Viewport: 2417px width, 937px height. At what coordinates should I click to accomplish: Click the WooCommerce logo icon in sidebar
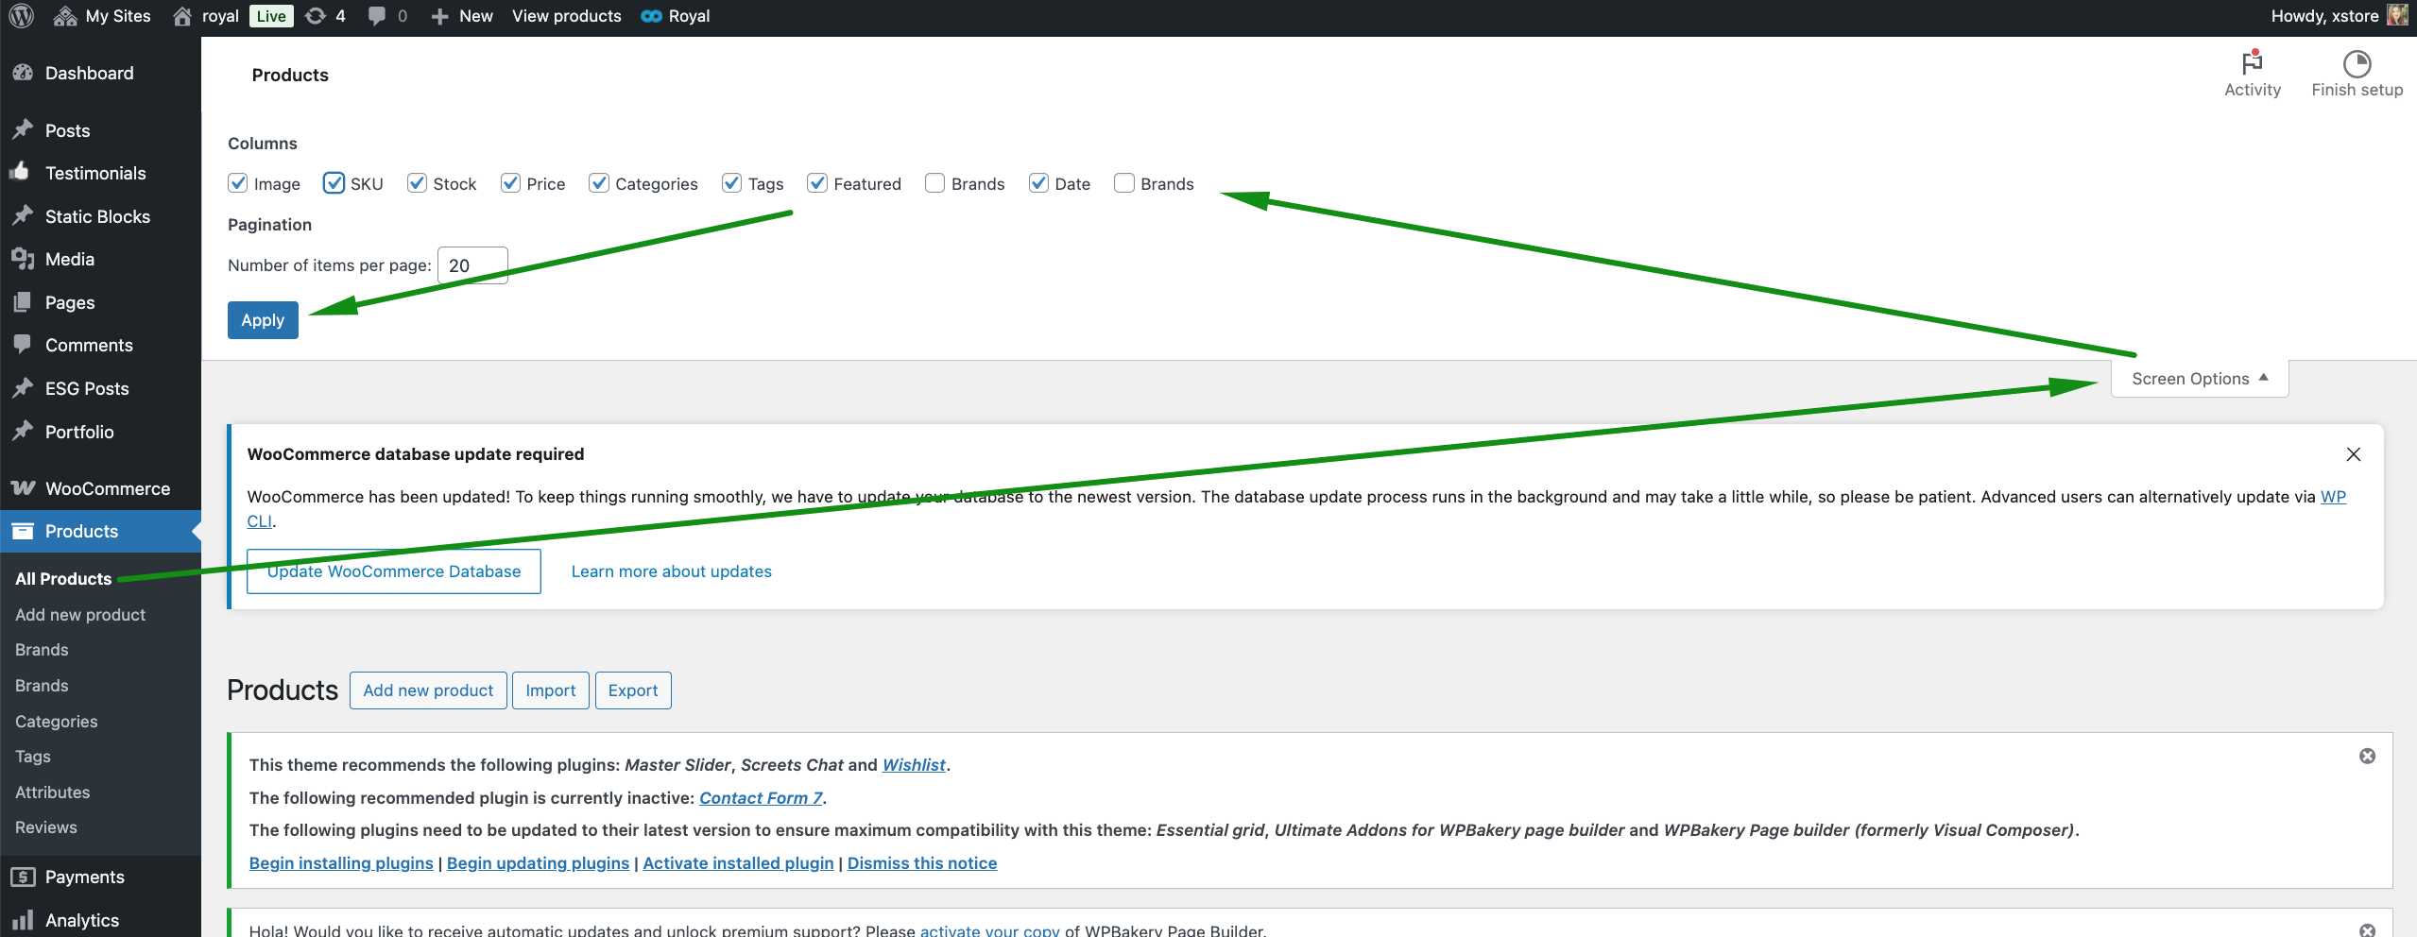click(x=24, y=487)
